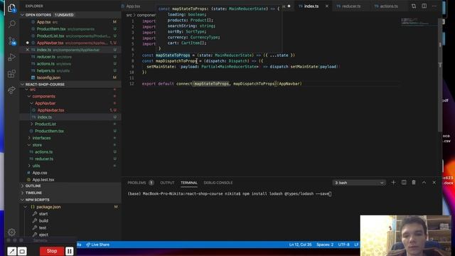Open the Explorer view in activity bar
The width and height of the screenshot is (455, 256).
11,8
